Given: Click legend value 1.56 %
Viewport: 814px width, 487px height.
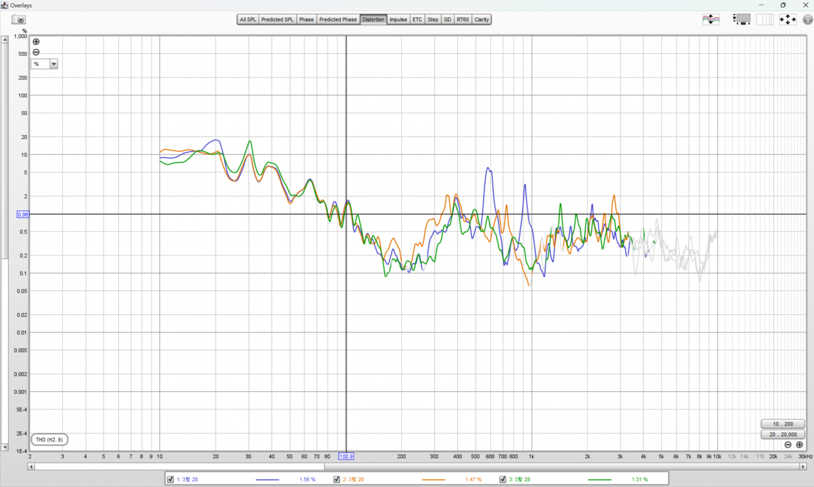Looking at the screenshot, I should tap(307, 479).
